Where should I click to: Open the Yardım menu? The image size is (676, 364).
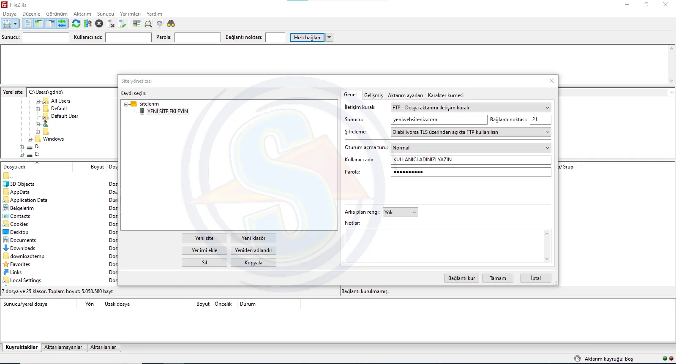tap(154, 14)
